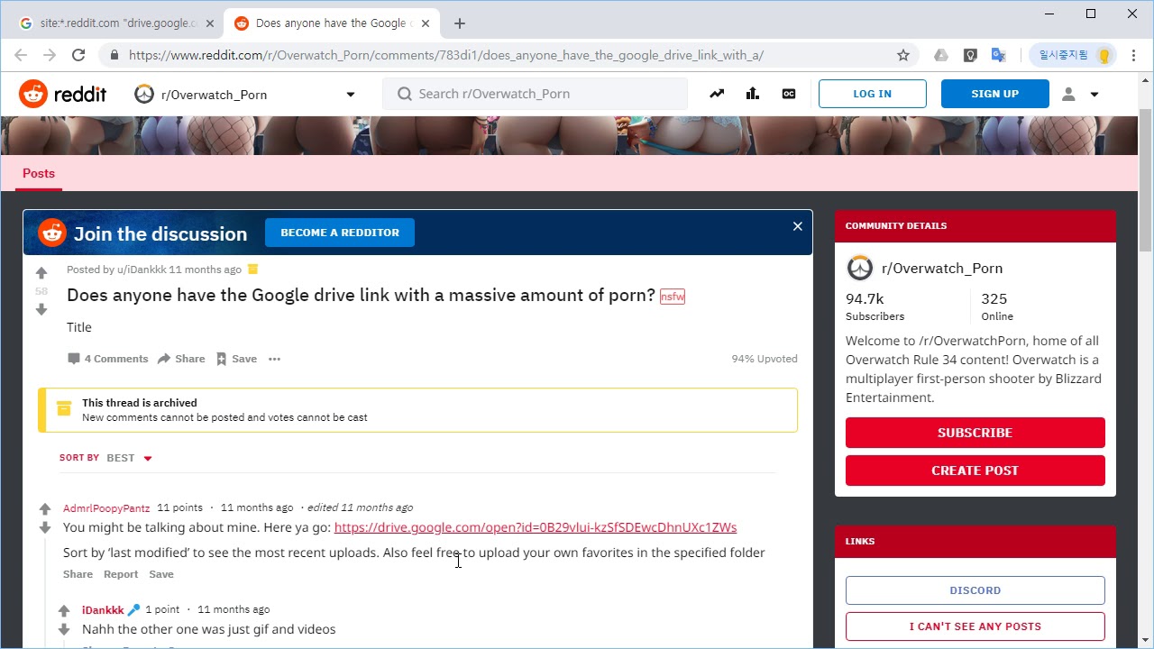Viewport: 1154px width, 649px height.
Task: Click the site lock security icon
Action: coord(114,55)
